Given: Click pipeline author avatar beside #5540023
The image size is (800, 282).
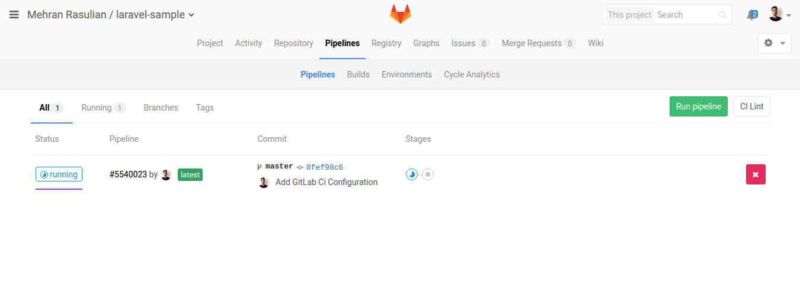Looking at the screenshot, I should point(167,175).
